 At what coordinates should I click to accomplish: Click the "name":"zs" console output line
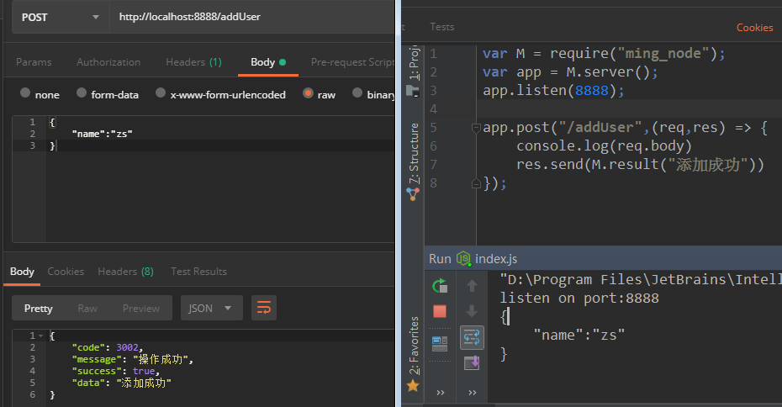point(579,336)
